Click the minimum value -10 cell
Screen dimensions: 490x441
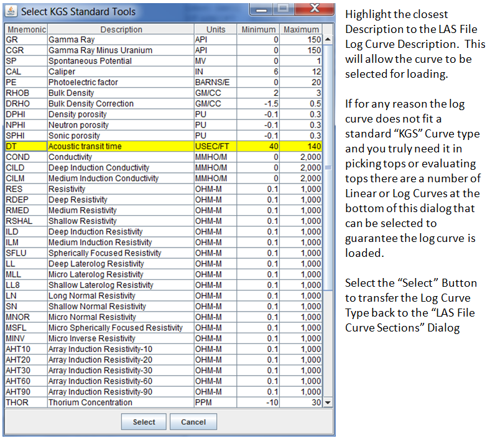(259, 402)
